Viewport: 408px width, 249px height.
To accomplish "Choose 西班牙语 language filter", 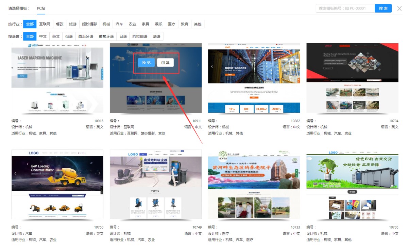I will click(x=86, y=36).
